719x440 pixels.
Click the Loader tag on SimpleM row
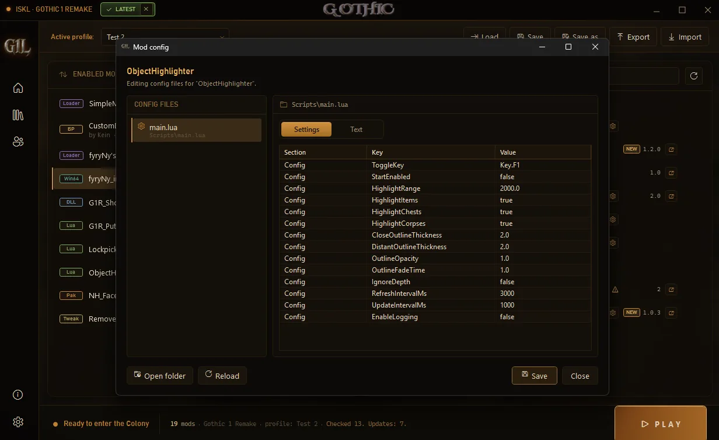(71, 103)
